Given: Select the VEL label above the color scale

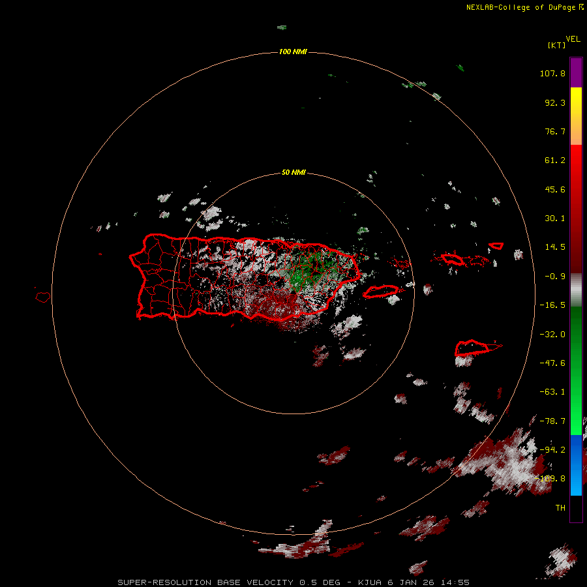Looking at the screenshot, I should point(573,39).
